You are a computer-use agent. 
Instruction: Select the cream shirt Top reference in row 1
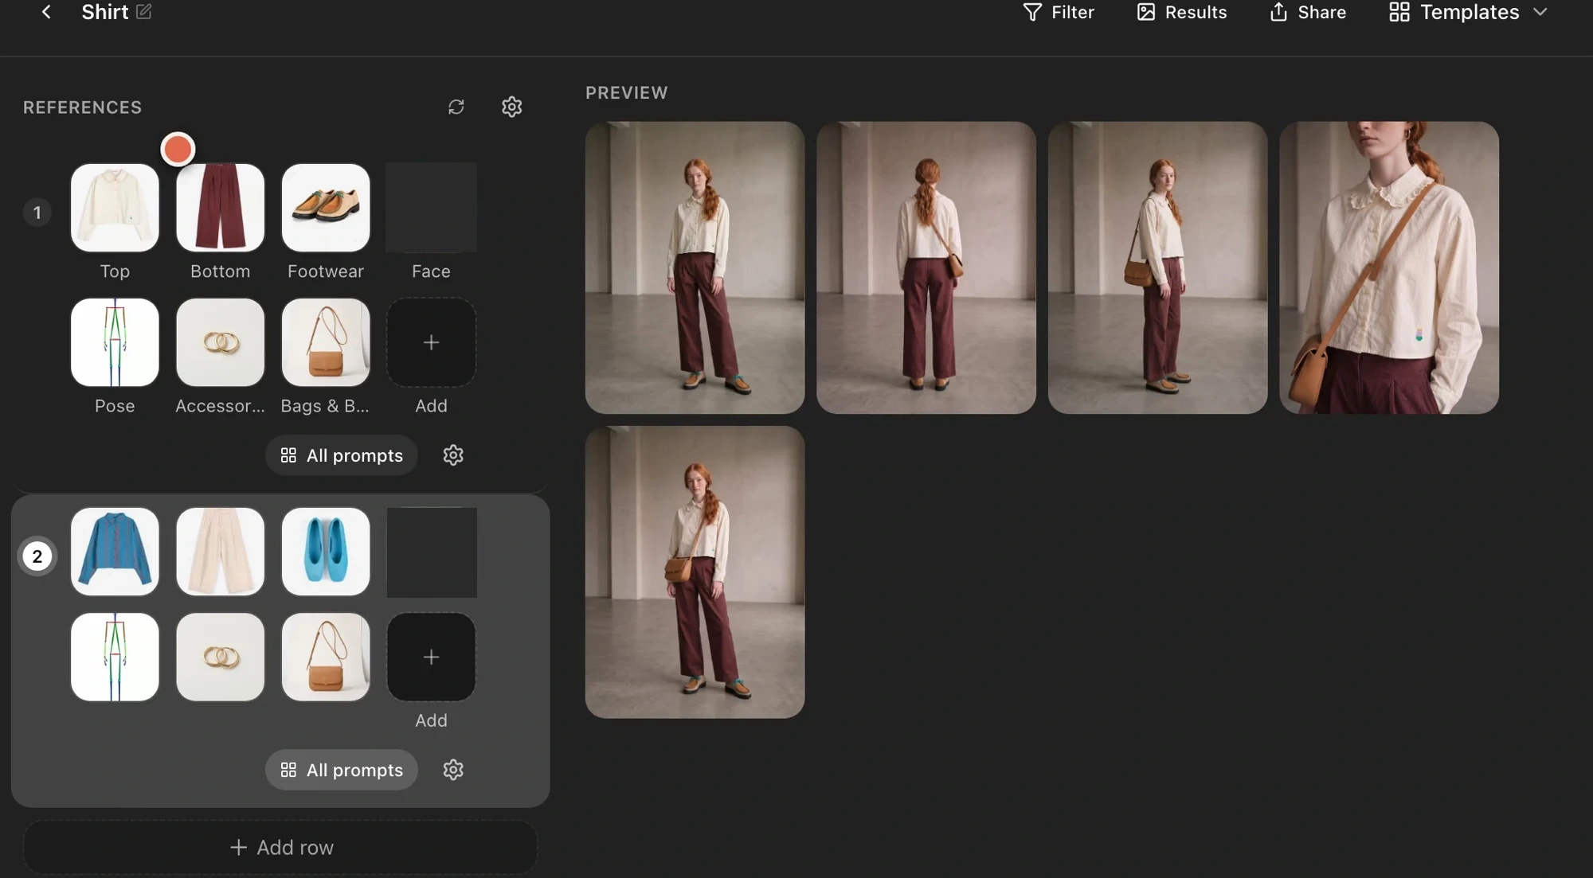[x=115, y=208]
